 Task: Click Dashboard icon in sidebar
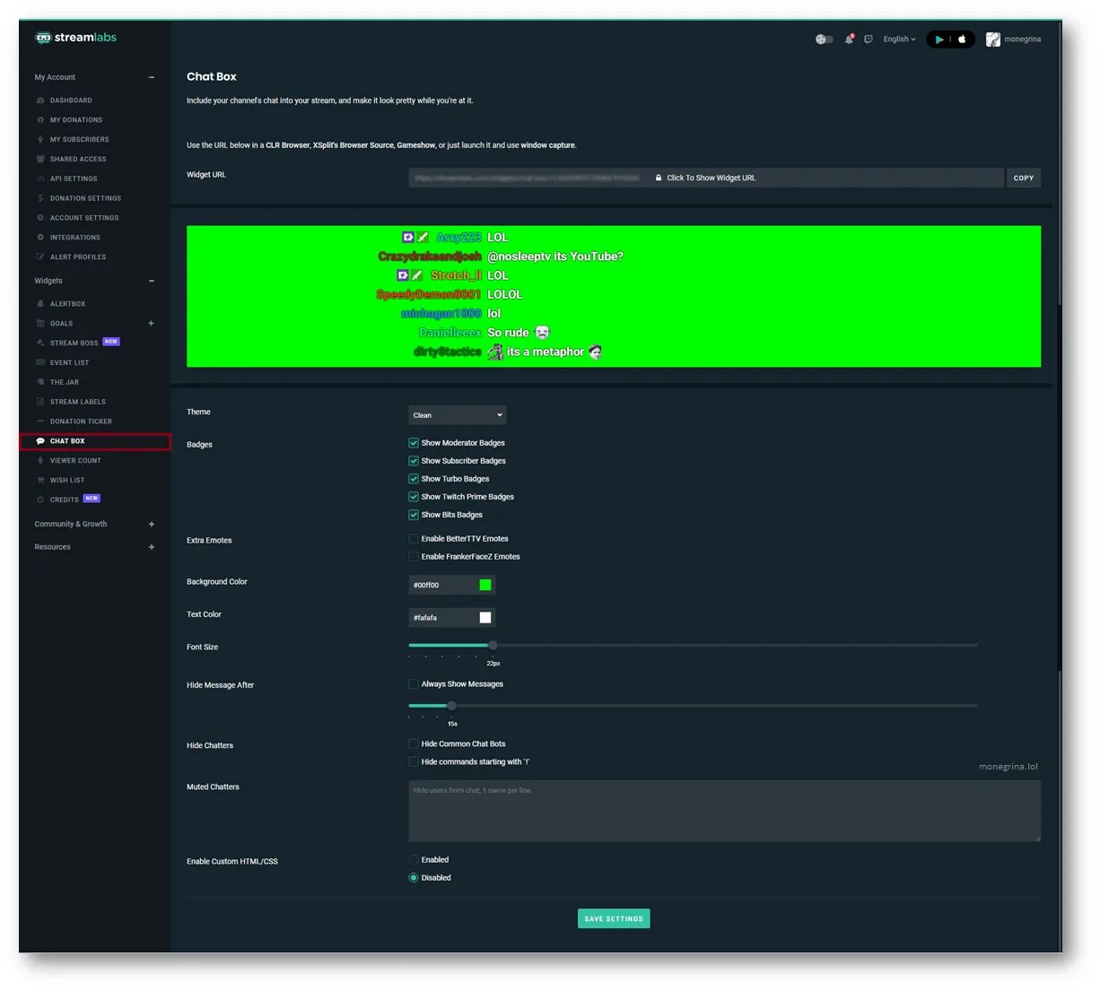pyautogui.click(x=40, y=100)
